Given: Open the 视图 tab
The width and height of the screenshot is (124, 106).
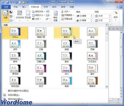Looking at the screenshot, I should point(72,7).
